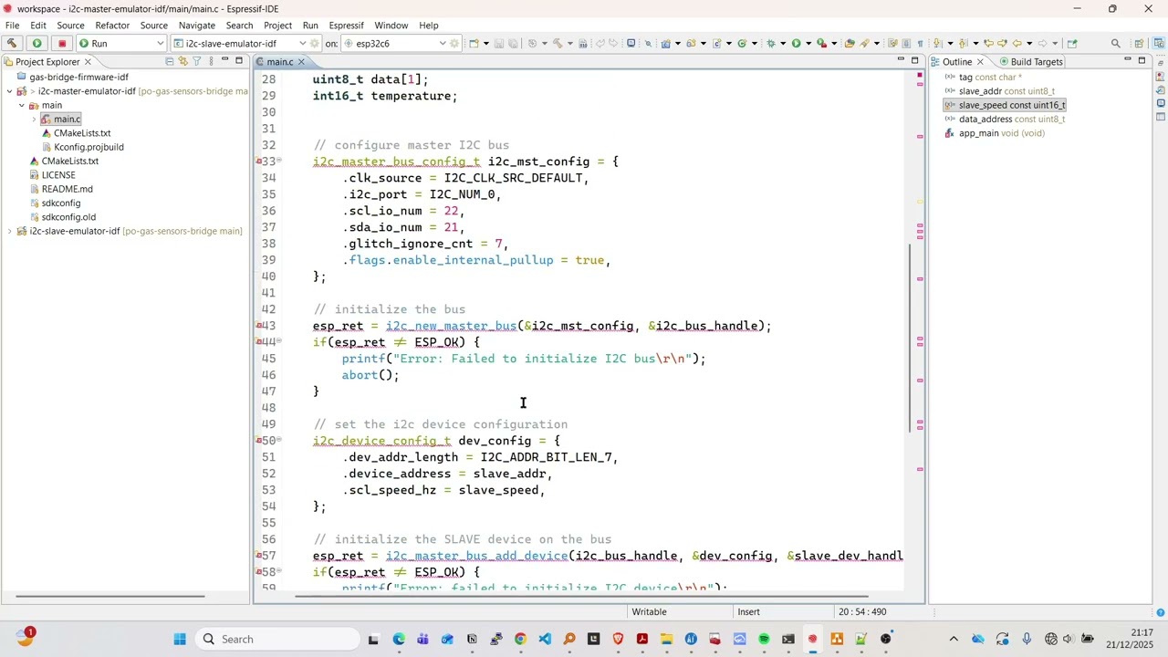Open the File menu
Screen dimensions: 1168x657
(x=12, y=25)
